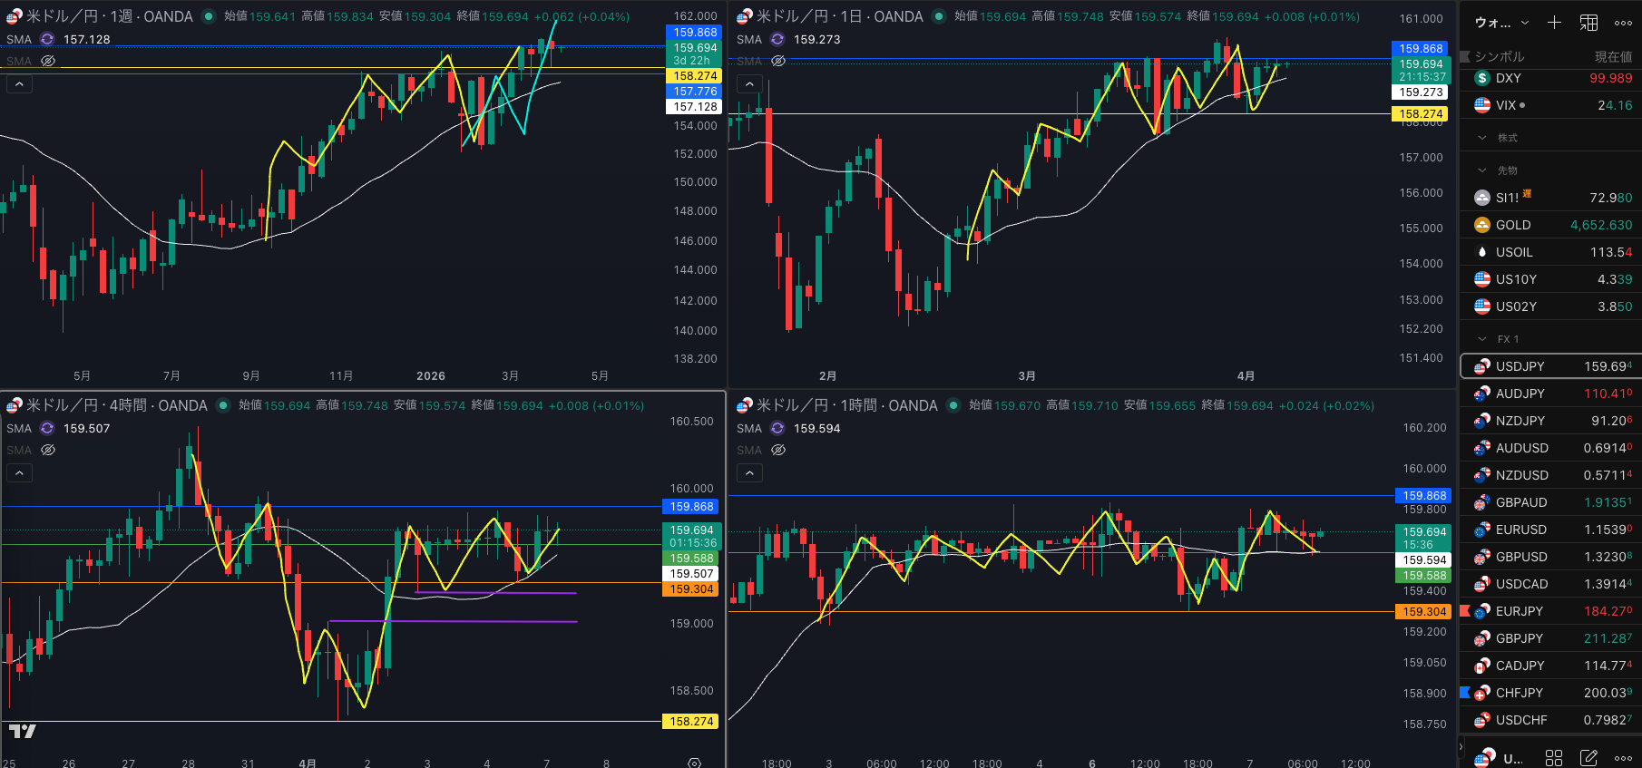Click the note edit pencil icon in details panel
Image resolution: width=1642 pixels, height=768 pixels.
1588,757
